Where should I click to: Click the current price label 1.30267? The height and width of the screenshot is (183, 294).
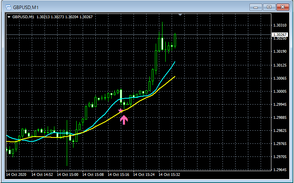pos(280,35)
